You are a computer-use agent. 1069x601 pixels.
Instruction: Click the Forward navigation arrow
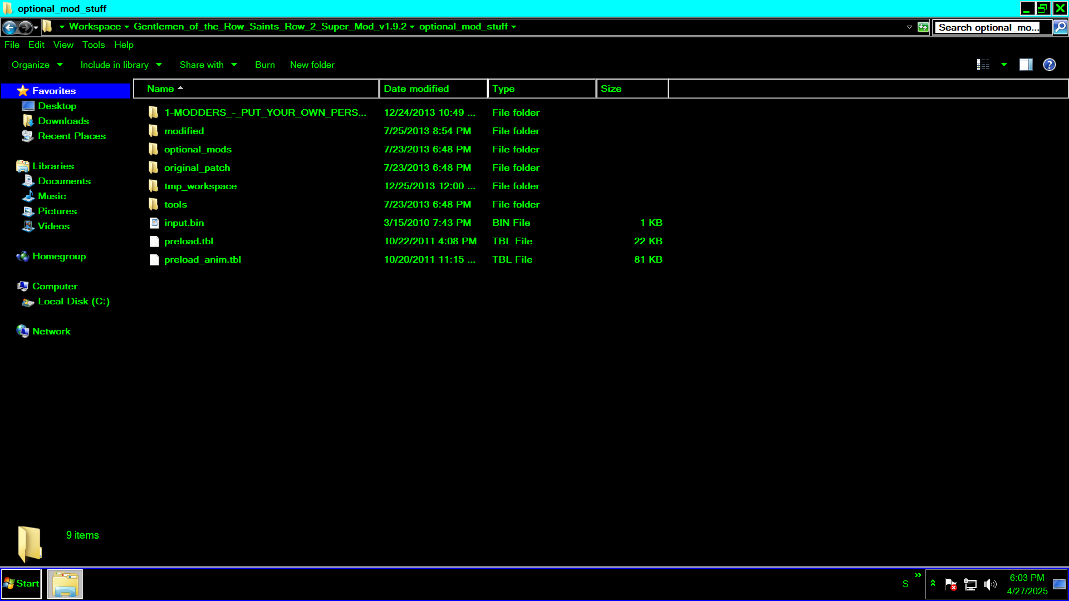[25, 27]
